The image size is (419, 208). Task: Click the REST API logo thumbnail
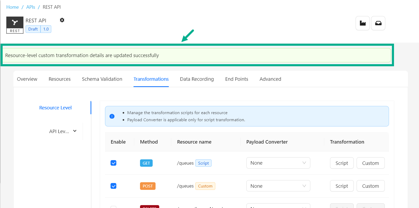coord(15,25)
